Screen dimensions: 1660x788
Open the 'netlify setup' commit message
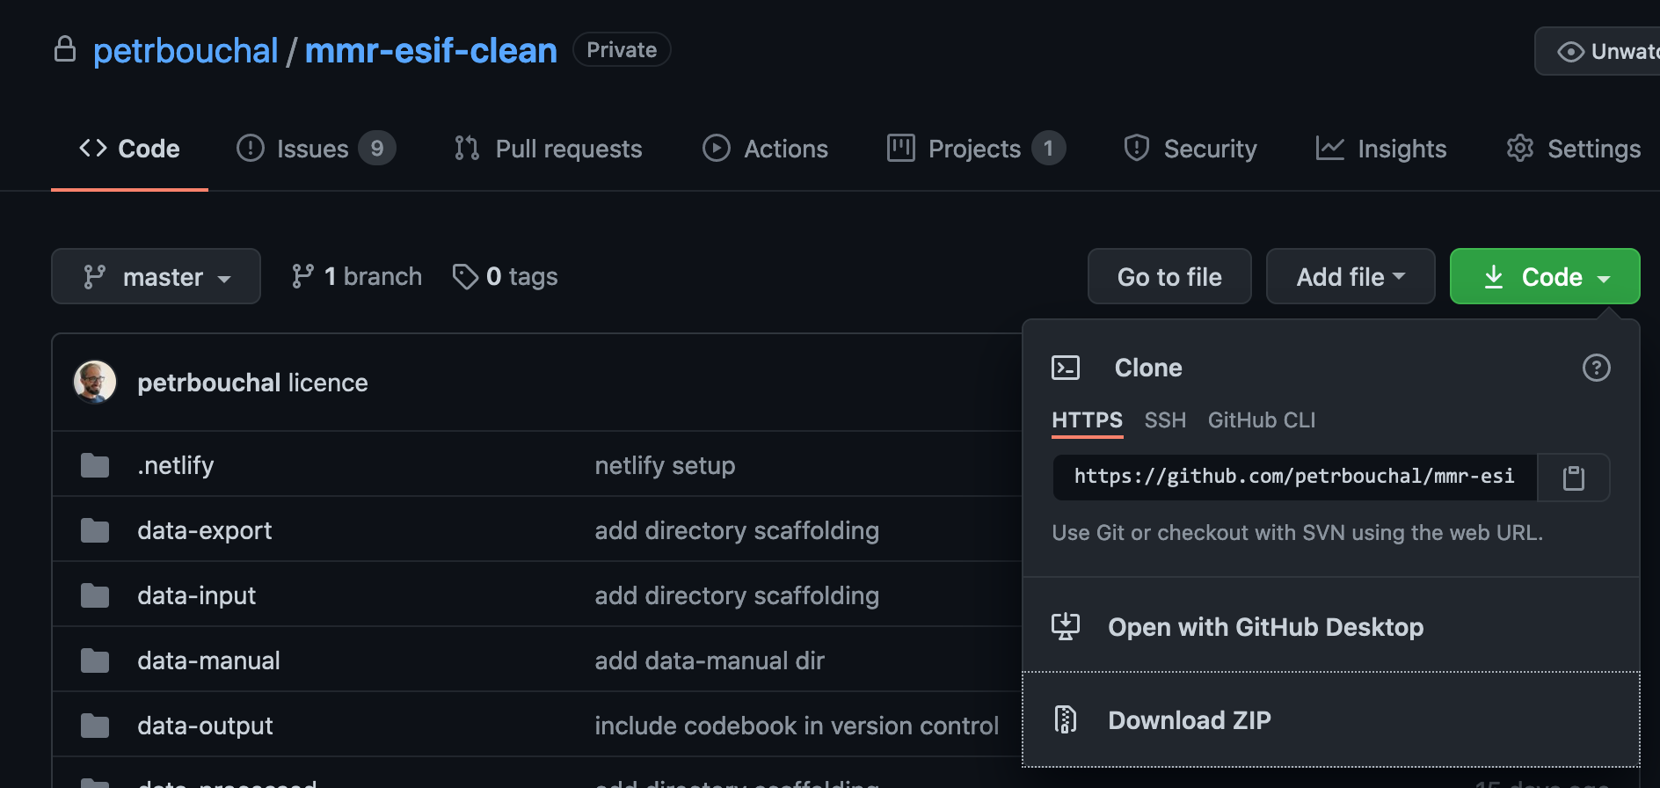665,465
